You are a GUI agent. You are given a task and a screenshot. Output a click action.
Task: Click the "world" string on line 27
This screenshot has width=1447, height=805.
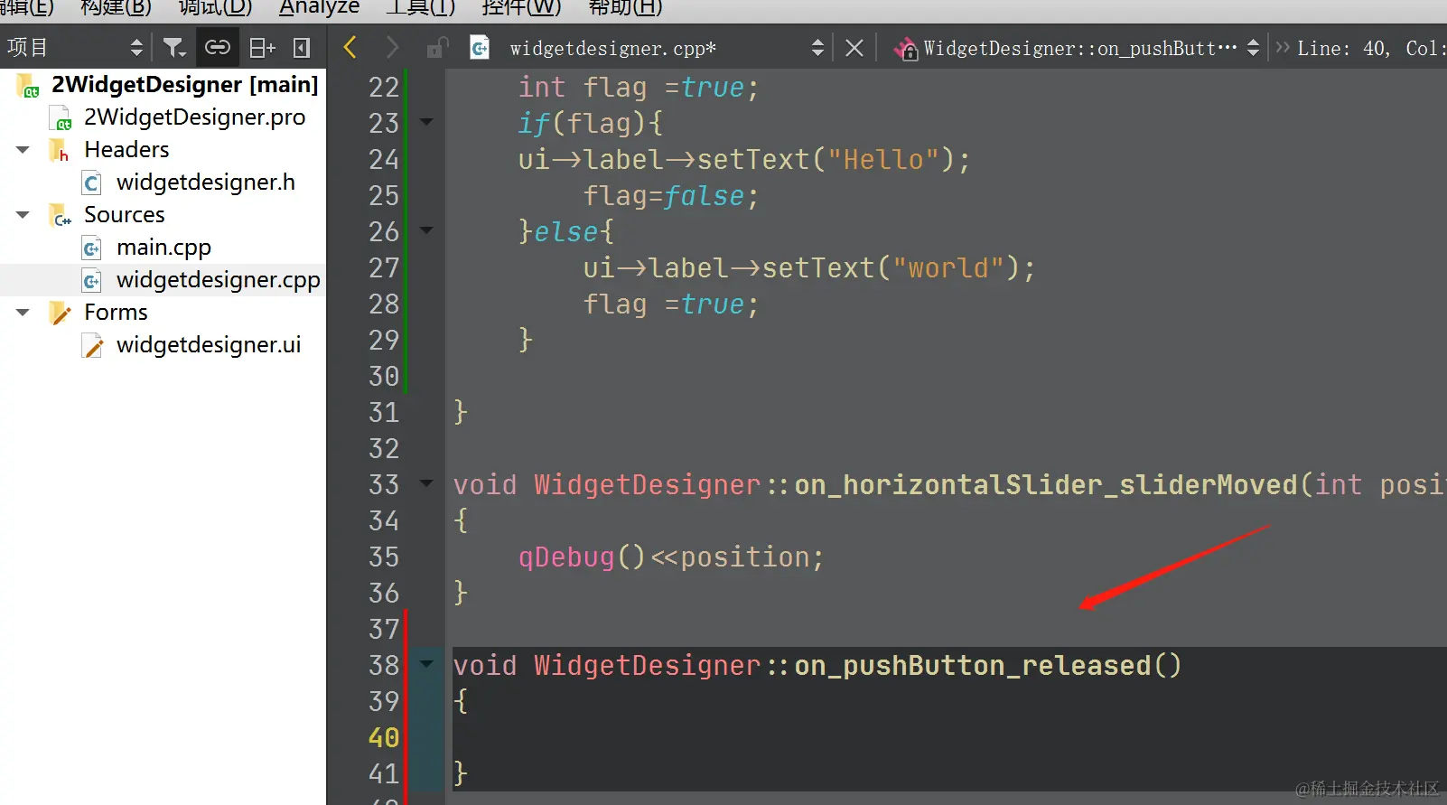coord(948,268)
